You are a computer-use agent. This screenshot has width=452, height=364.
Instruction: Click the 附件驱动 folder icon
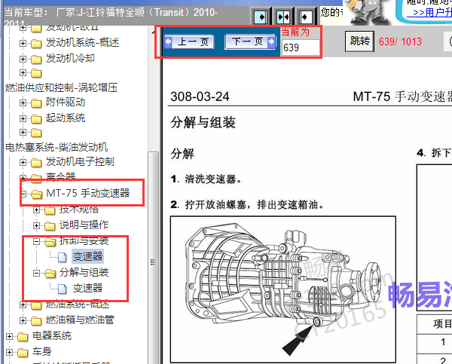[x=36, y=103]
